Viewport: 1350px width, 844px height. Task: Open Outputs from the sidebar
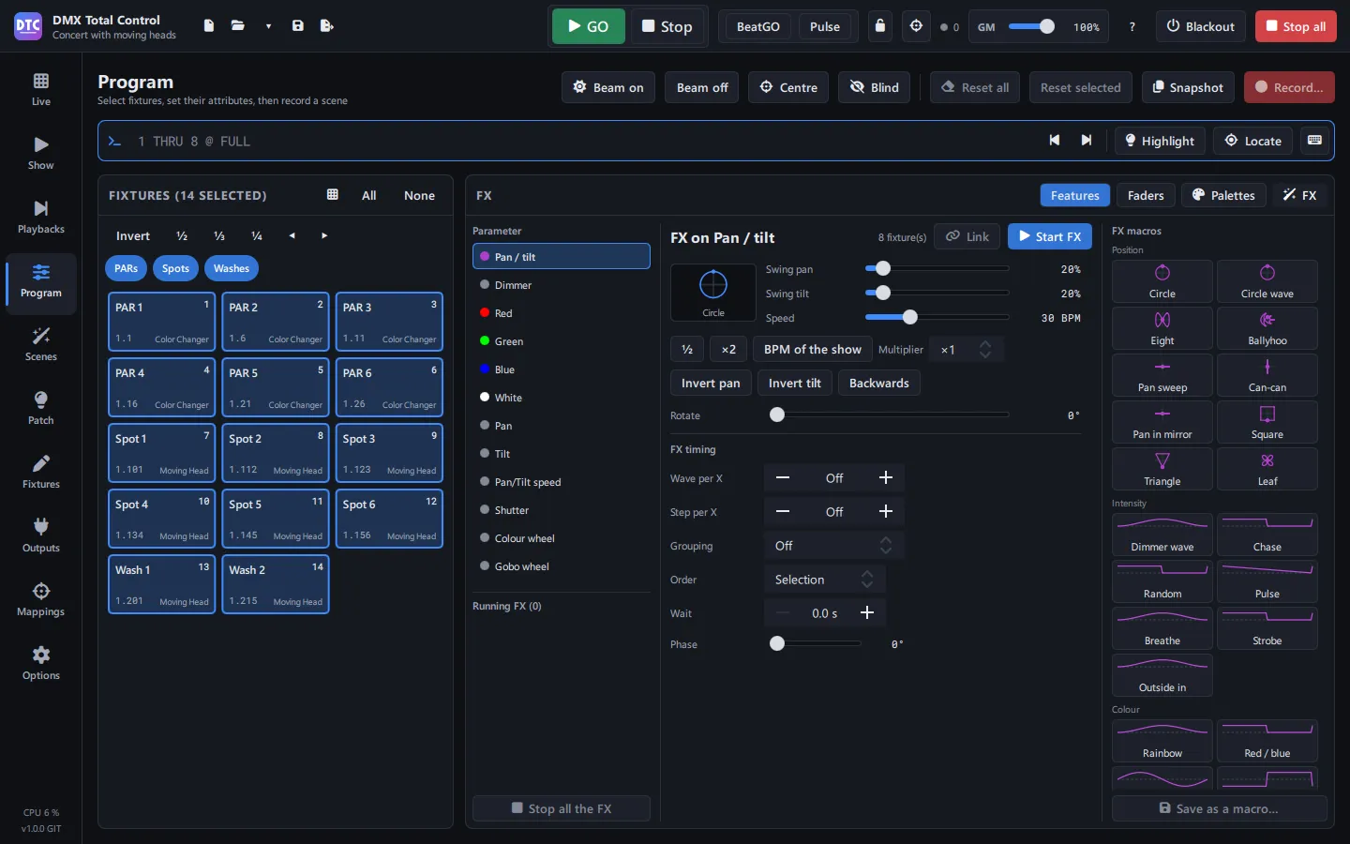41,536
